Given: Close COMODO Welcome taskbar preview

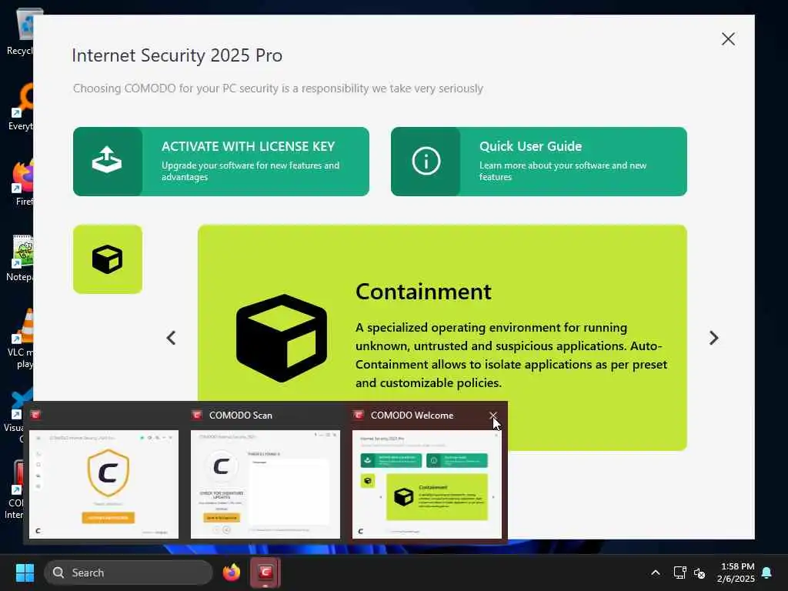Looking at the screenshot, I should [x=493, y=415].
